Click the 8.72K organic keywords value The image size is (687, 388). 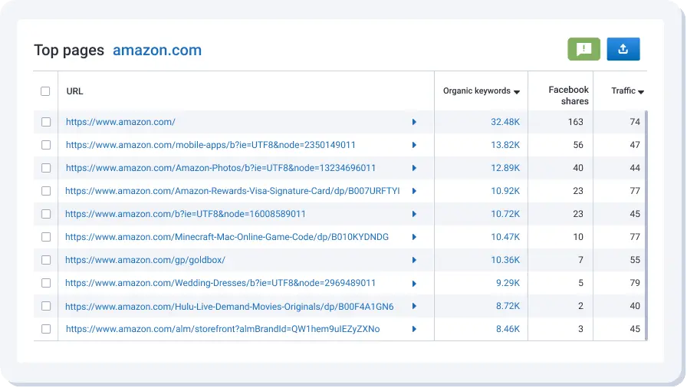click(x=508, y=306)
